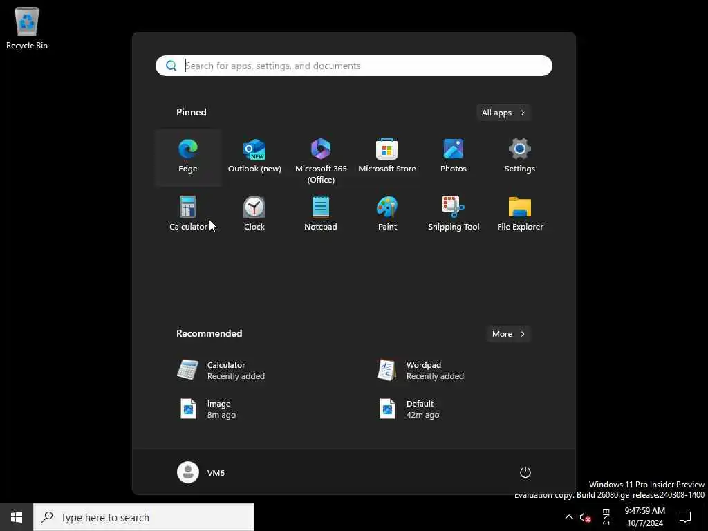Launch the Clock app
Viewport: 708px width, 531px height.
pyautogui.click(x=254, y=214)
